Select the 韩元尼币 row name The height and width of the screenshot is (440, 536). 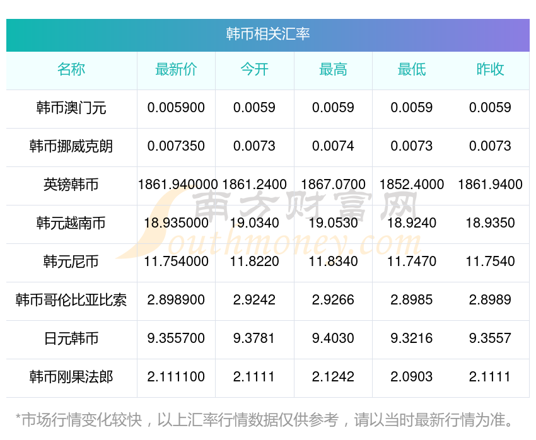[x=71, y=262]
